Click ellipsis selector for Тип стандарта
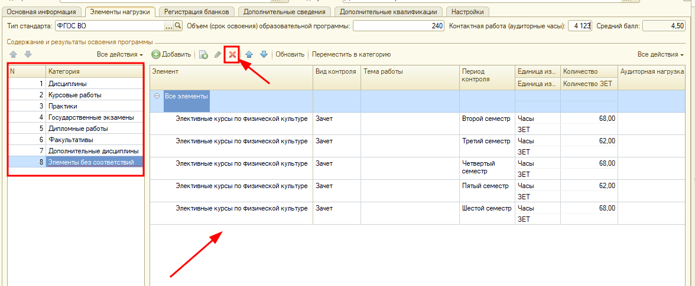Screen dimensions: 695x286 click(168, 26)
